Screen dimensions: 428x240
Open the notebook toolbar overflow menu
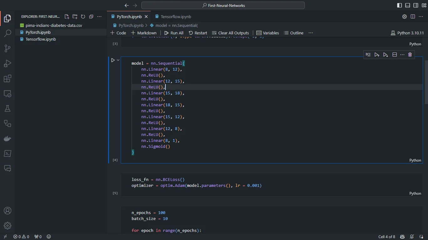point(311,33)
